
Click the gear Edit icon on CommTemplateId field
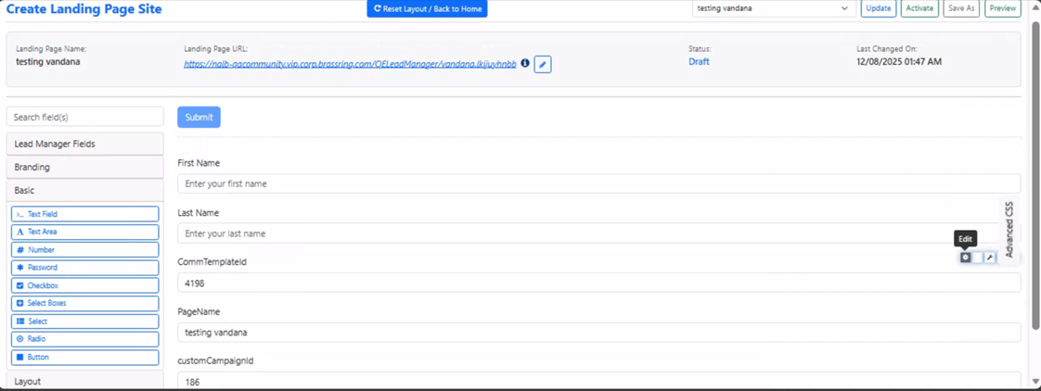pyautogui.click(x=966, y=258)
